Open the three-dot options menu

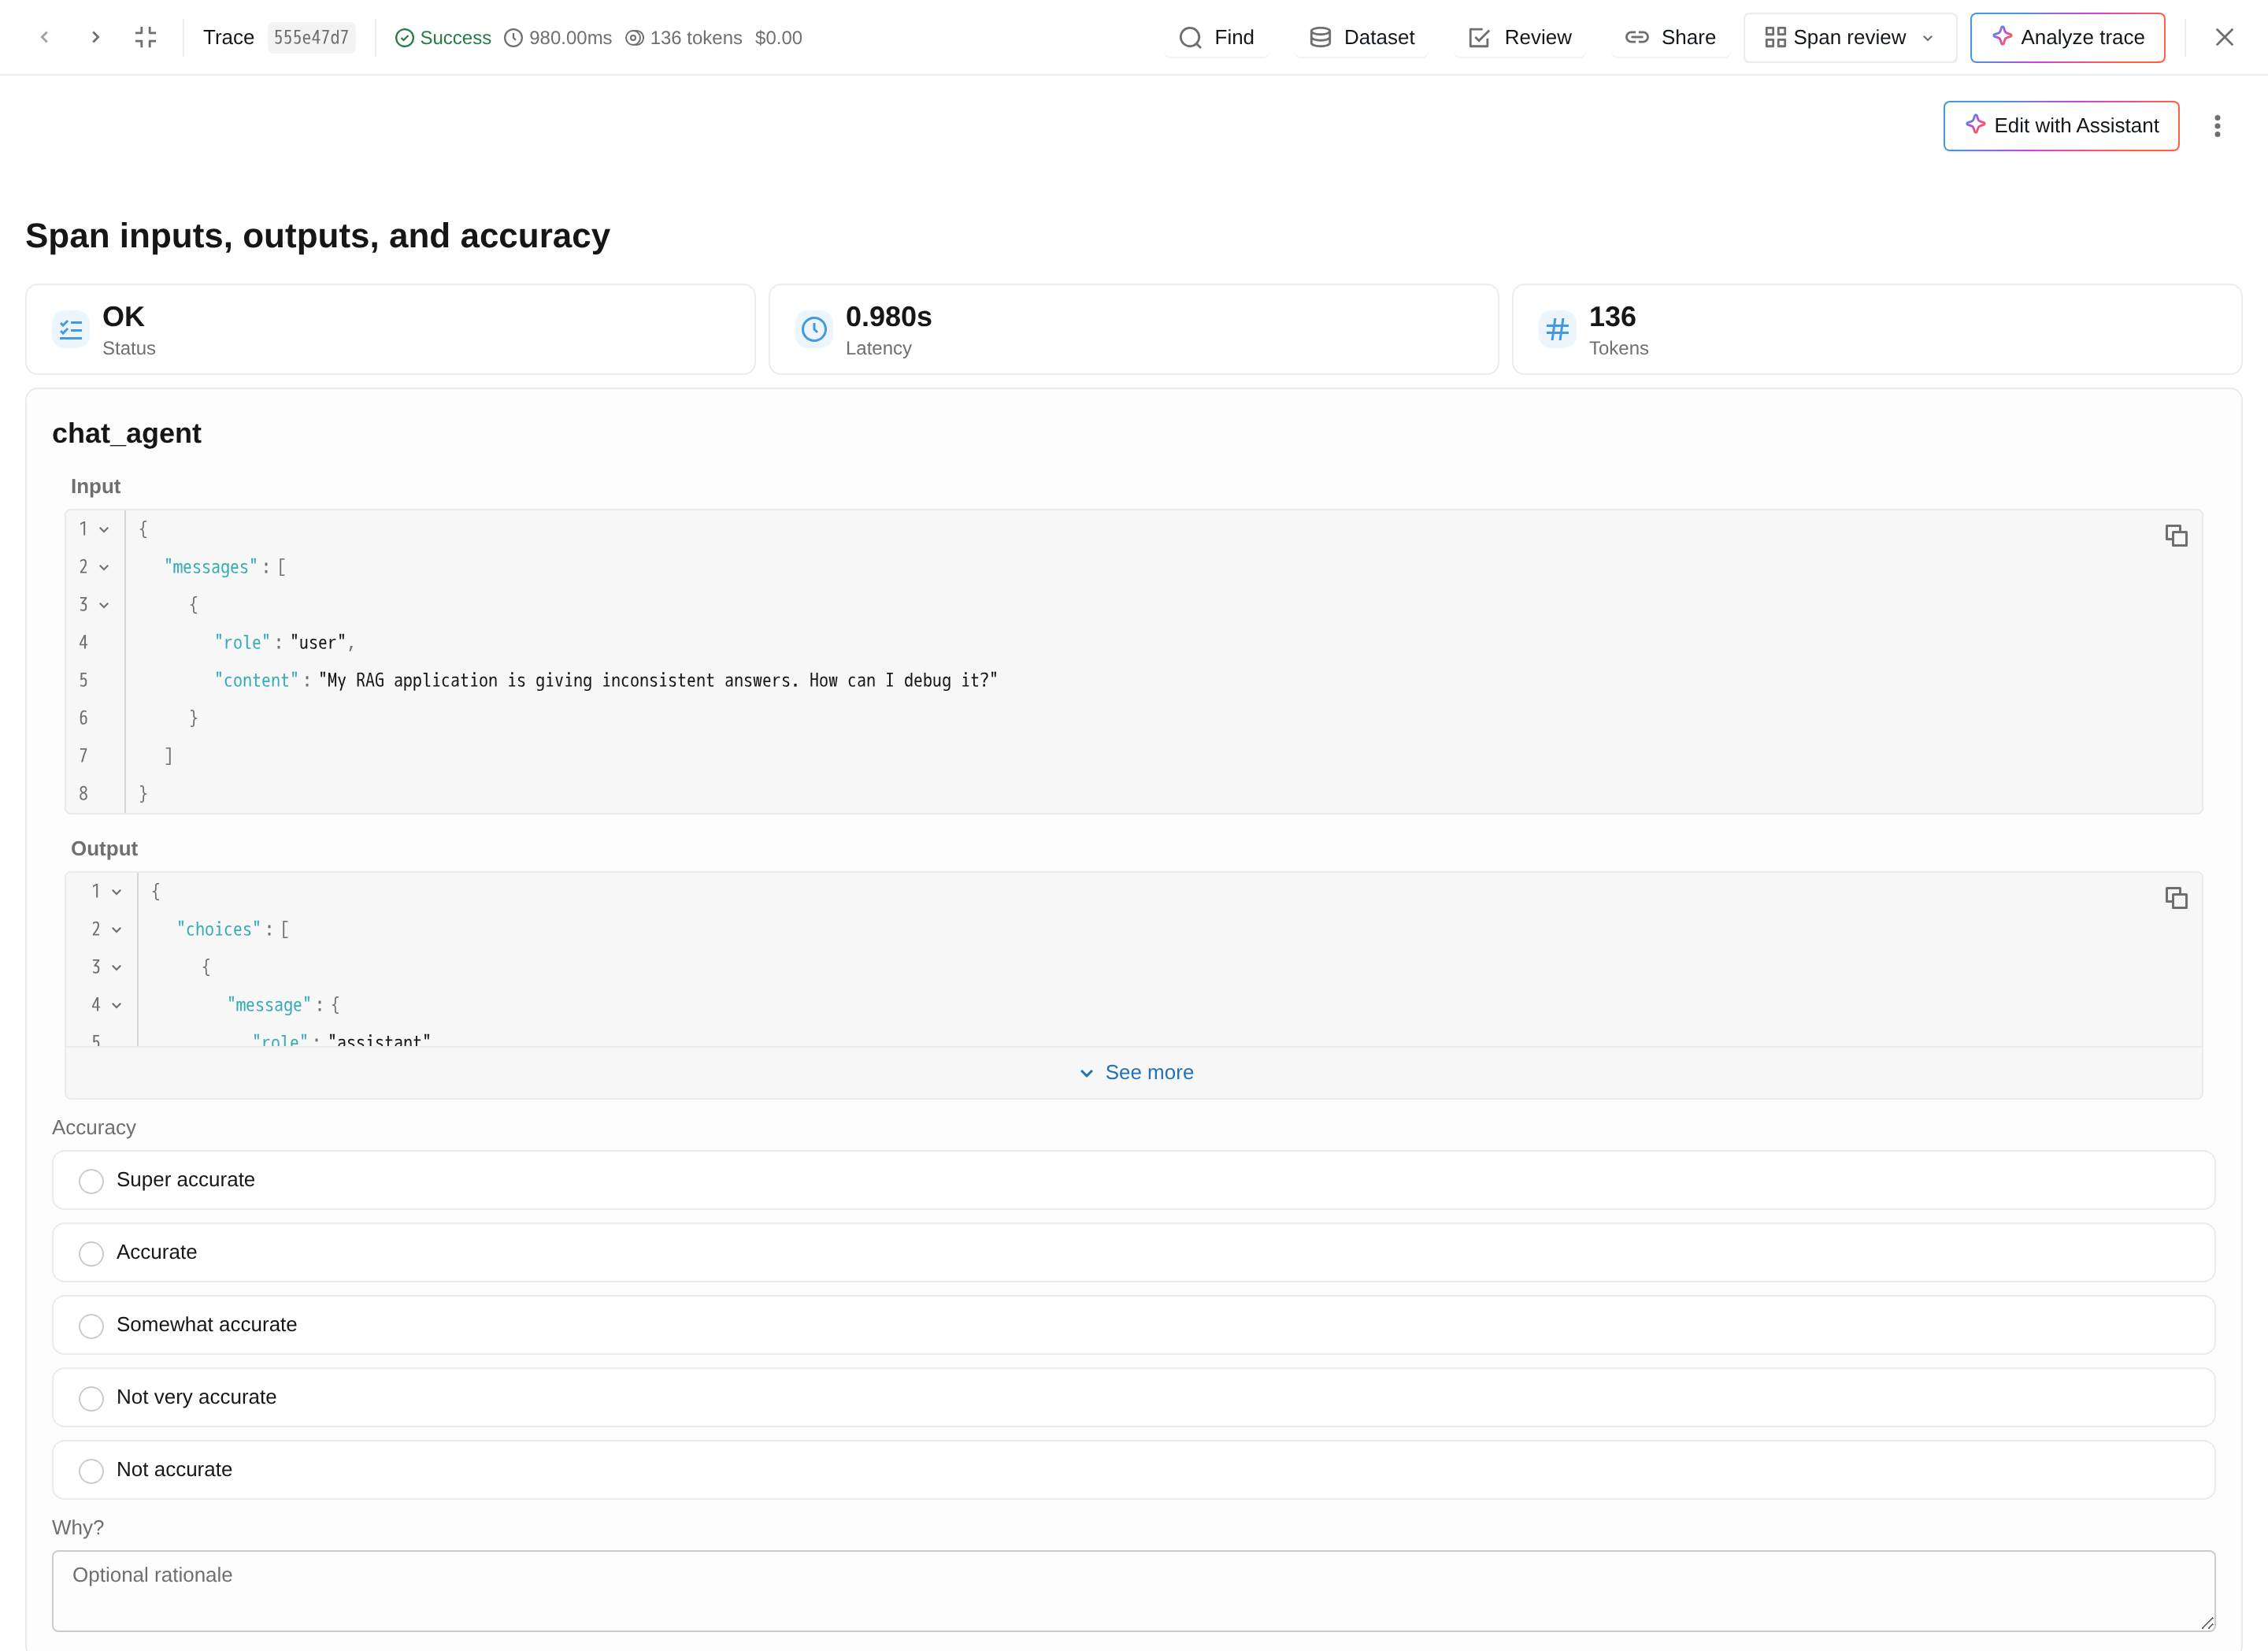(2217, 126)
